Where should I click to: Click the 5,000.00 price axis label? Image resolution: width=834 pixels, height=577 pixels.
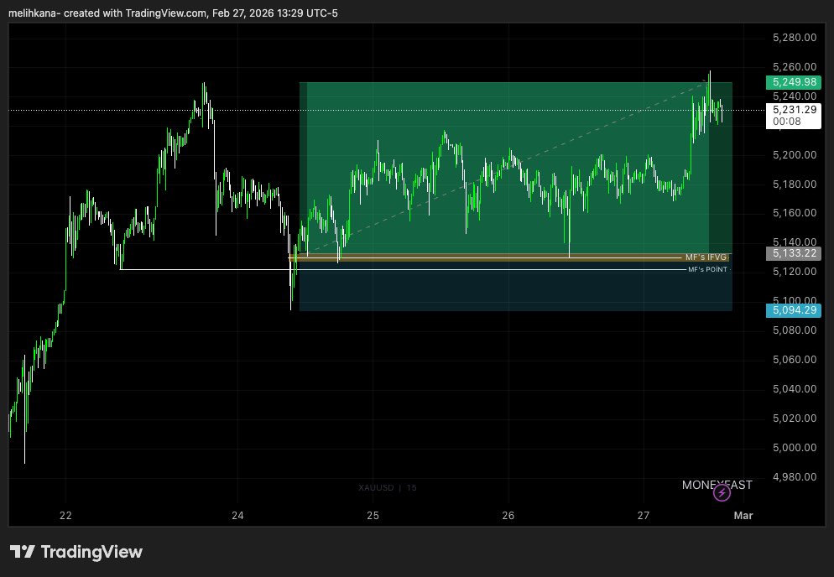tap(794, 447)
